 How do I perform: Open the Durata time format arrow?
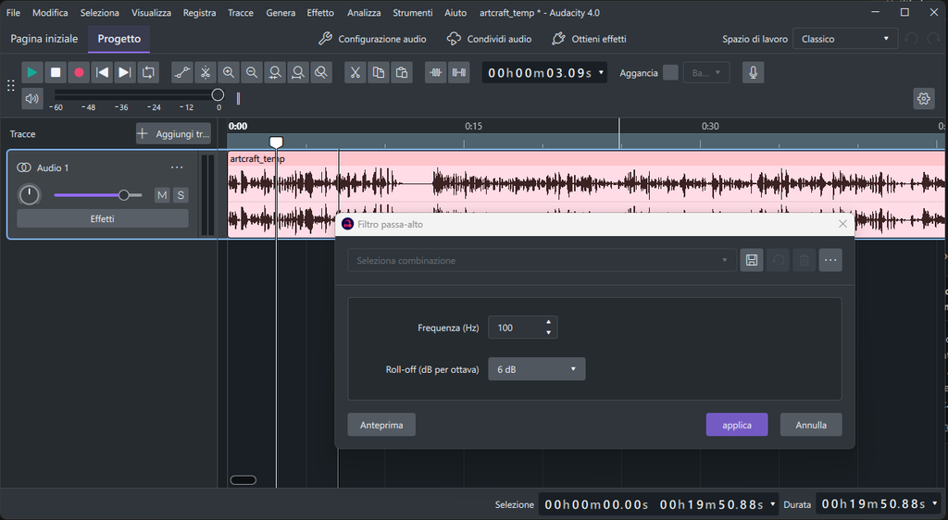tap(935, 503)
